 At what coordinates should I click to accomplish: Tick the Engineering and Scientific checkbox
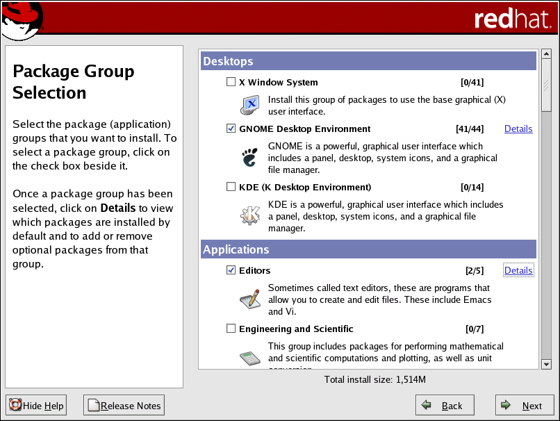[231, 329]
